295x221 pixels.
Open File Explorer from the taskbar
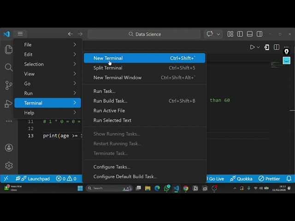(x=147, y=188)
